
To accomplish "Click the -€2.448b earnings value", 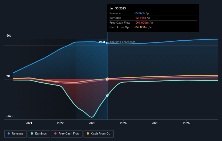I will 140,18.
